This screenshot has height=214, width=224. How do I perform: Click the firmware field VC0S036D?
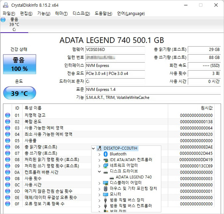115,49
